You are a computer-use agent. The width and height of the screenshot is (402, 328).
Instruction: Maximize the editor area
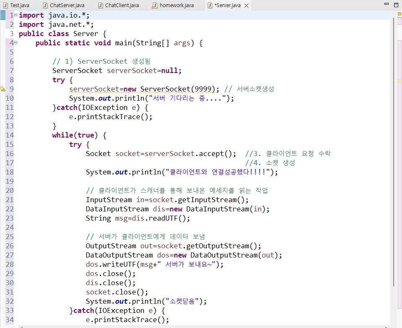396,5
